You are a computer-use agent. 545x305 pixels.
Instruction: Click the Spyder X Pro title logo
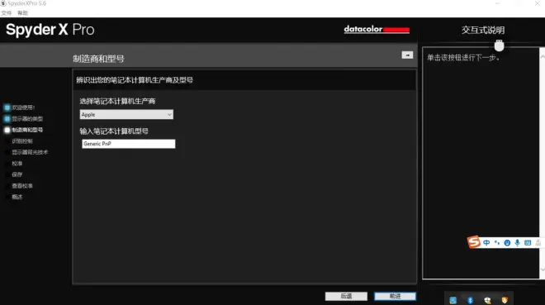click(x=50, y=30)
